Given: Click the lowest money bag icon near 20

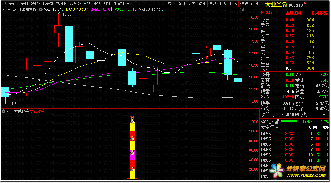Looking at the screenshot, I should tap(132, 169).
